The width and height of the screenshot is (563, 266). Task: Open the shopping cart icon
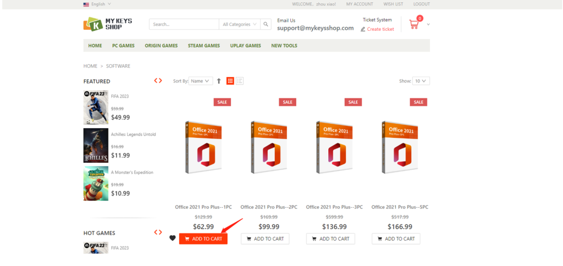click(x=414, y=24)
